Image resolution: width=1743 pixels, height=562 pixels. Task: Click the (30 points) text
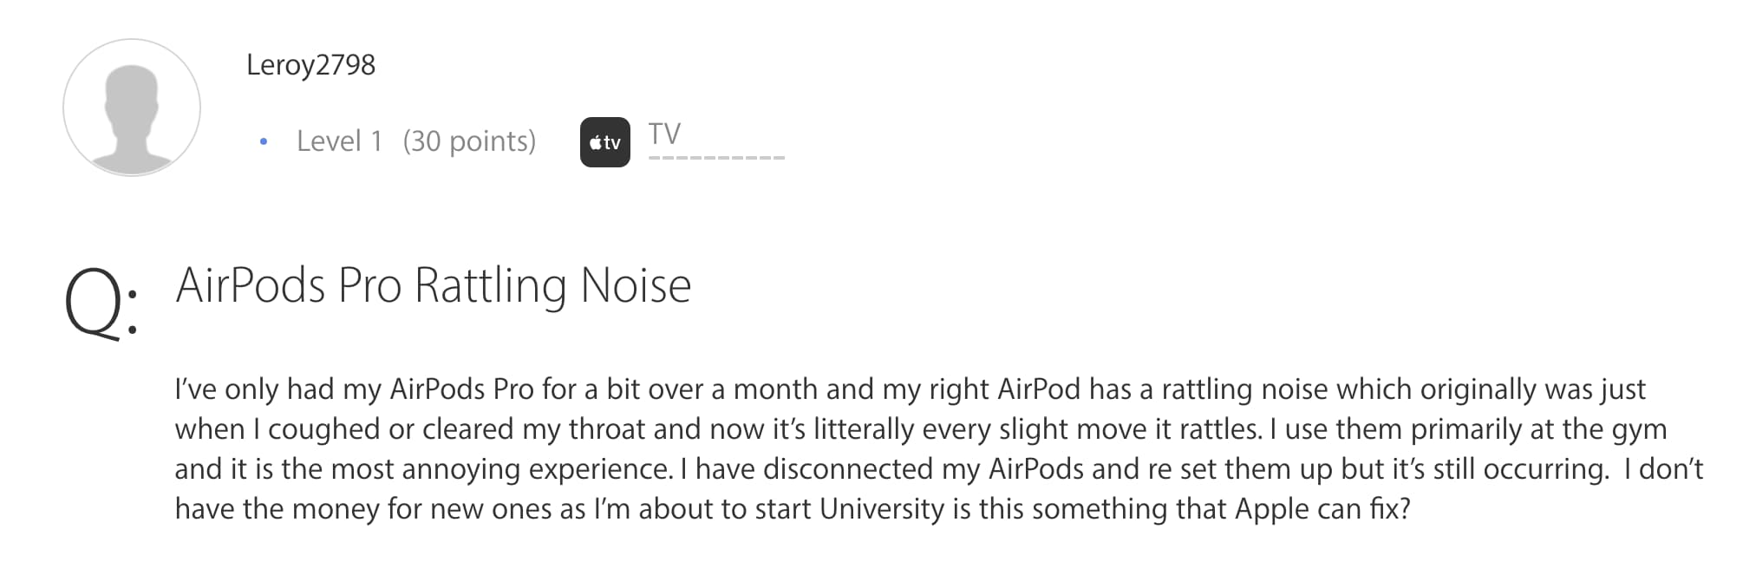(x=469, y=141)
